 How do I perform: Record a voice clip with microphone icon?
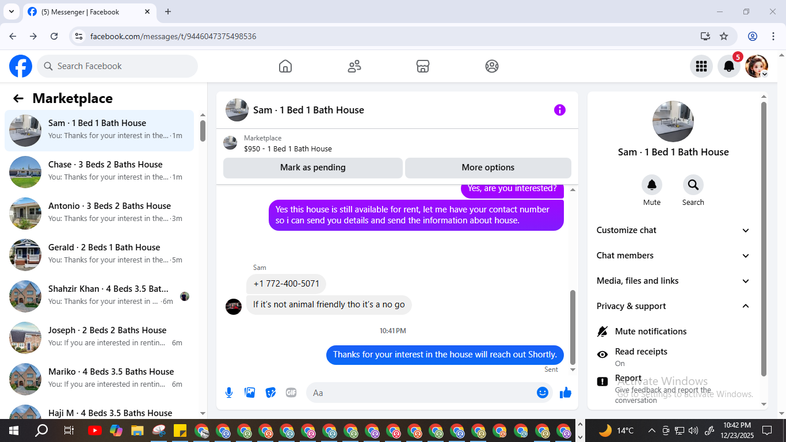coord(229,393)
